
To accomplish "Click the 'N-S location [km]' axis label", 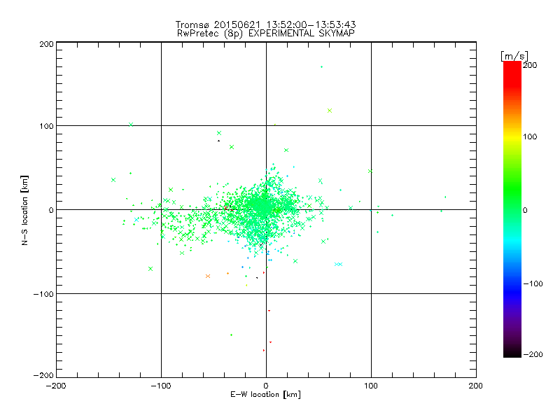I will point(24,210).
